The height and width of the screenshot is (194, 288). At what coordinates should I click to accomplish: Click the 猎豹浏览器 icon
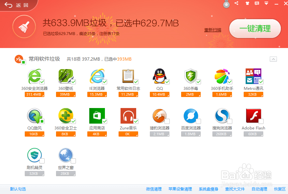[x=159, y=116]
